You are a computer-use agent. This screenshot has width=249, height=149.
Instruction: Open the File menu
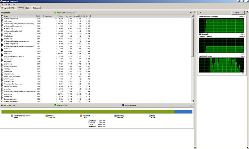click(2, 4)
